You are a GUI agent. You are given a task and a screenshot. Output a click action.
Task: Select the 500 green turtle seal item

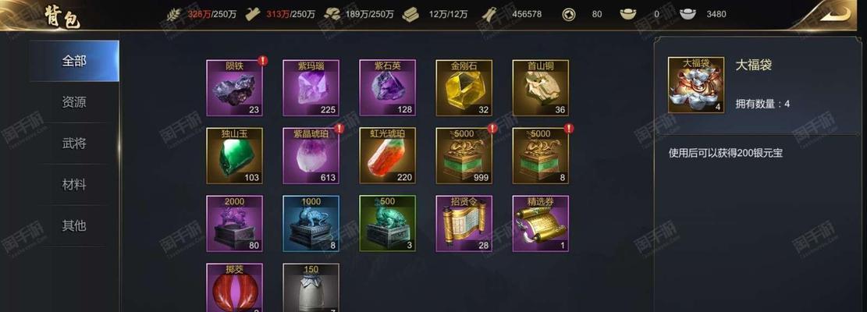388,224
